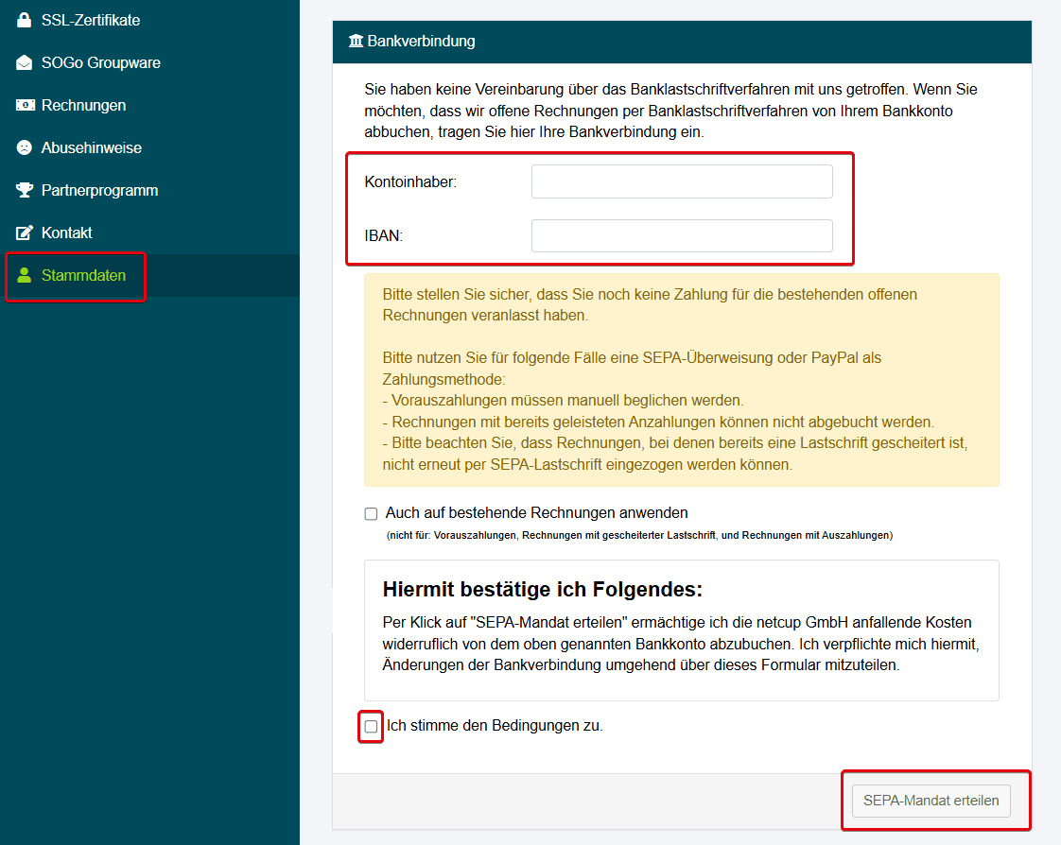Screen dimensions: 1061x845
Task: Click the 'Bankverbindung' panel header title
Action: tap(421, 42)
